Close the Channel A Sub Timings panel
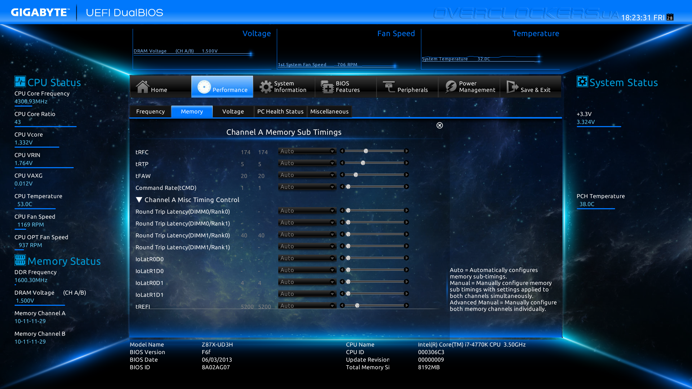692x389 pixels. 440,125
